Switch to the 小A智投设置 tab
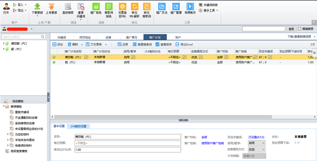Viewport: 317px width, 161px height. [78, 126]
